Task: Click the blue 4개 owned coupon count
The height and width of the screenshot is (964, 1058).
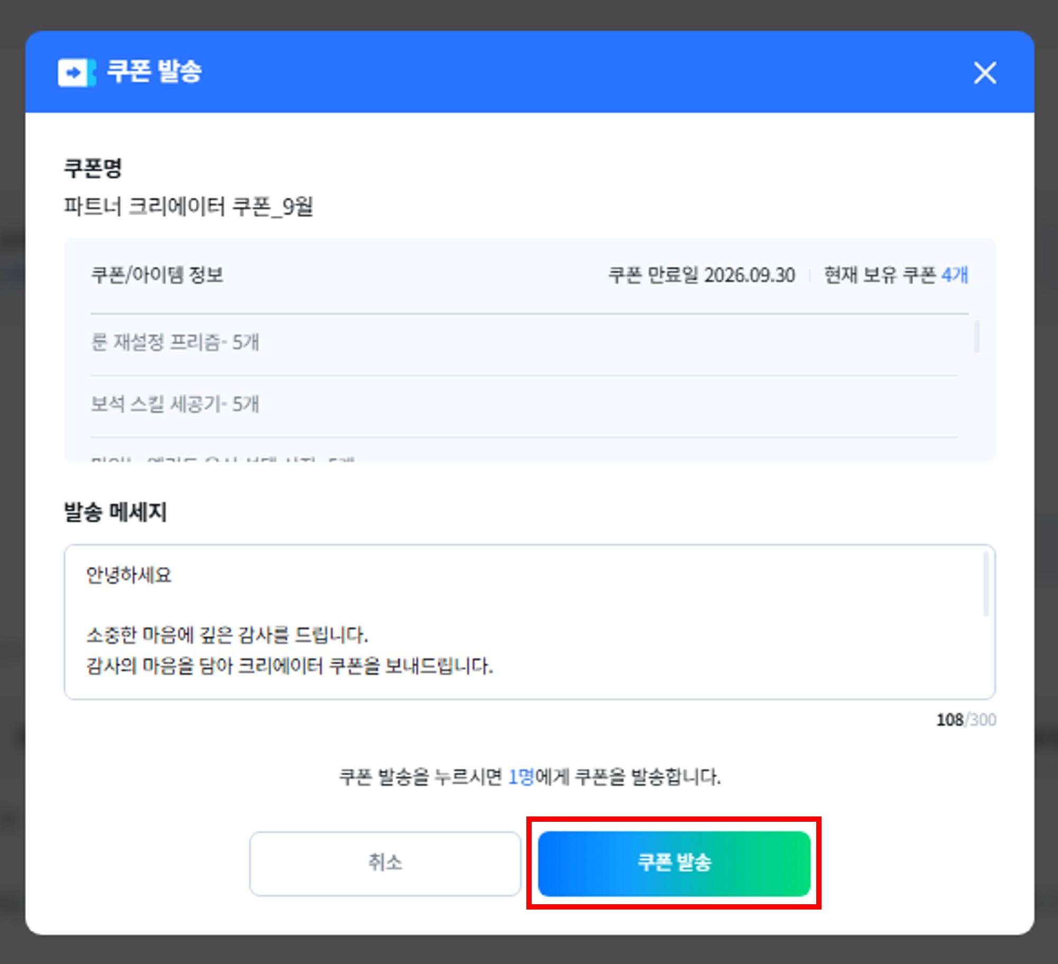Action: 955,275
